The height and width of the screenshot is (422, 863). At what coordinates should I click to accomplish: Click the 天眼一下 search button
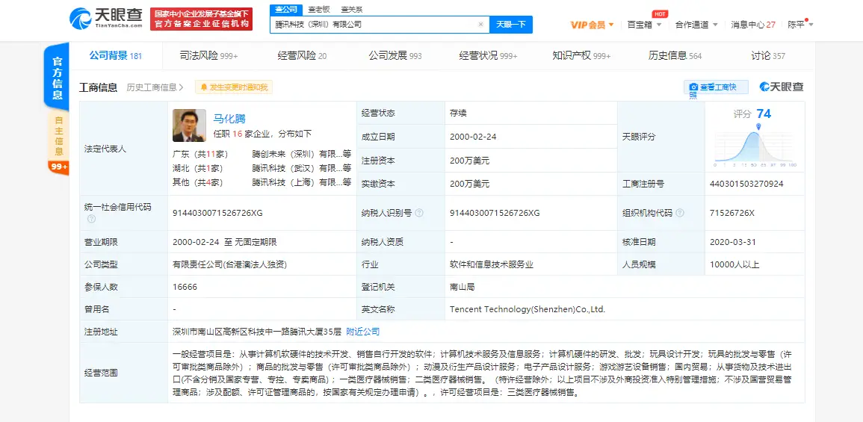coord(511,24)
